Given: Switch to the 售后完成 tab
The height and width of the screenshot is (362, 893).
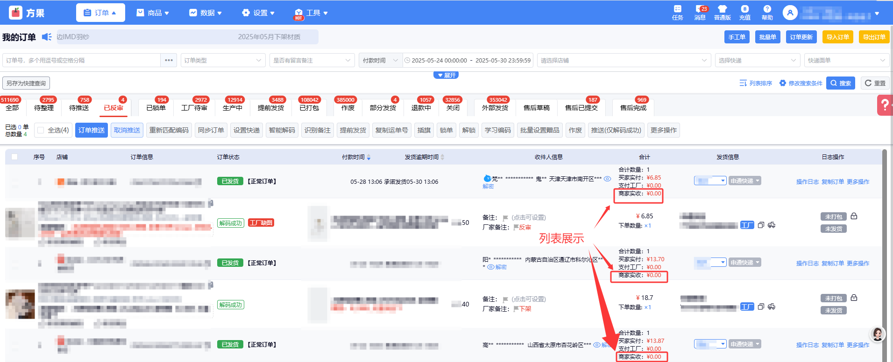Looking at the screenshot, I should point(633,108).
